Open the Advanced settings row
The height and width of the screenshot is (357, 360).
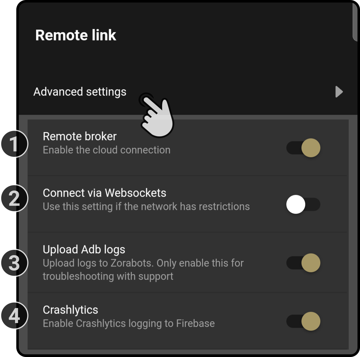pos(188,92)
